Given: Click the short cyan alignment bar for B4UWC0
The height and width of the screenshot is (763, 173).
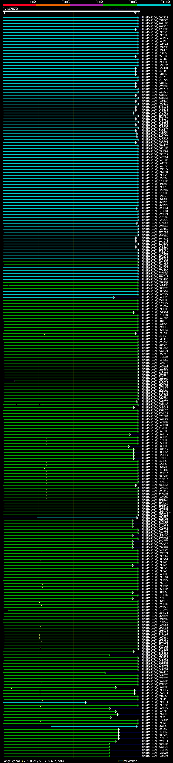Looking at the screenshot, I should [59, 298].
